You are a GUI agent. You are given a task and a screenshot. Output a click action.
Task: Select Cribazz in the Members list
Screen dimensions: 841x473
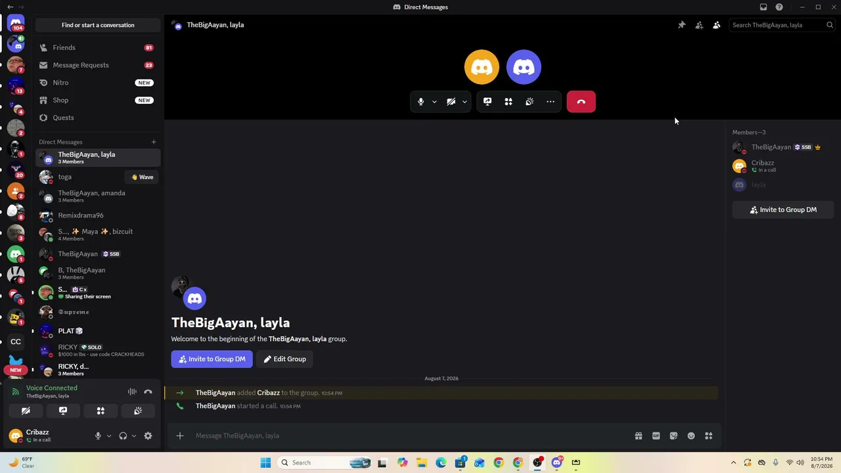pyautogui.click(x=782, y=166)
